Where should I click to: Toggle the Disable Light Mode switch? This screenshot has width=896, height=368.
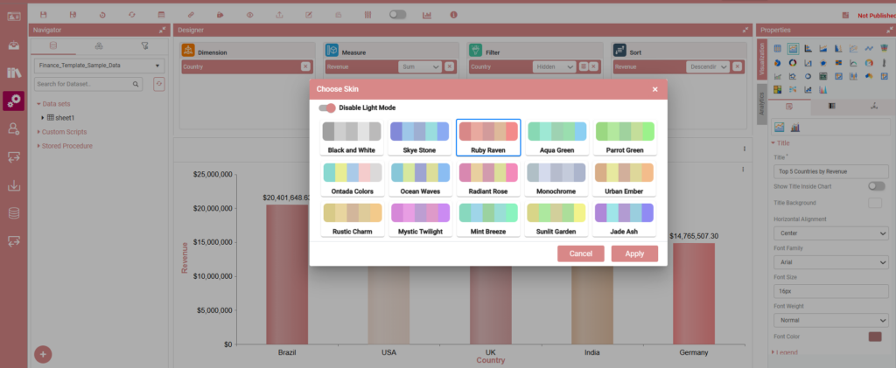[328, 108]
